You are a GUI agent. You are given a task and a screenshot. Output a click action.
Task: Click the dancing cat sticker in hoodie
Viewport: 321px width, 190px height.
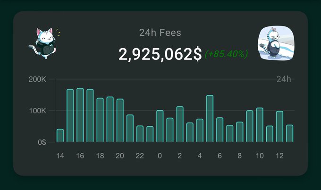(44, 43)
